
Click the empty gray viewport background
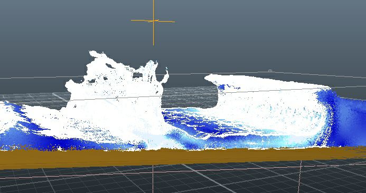click(x=257, y=35)
